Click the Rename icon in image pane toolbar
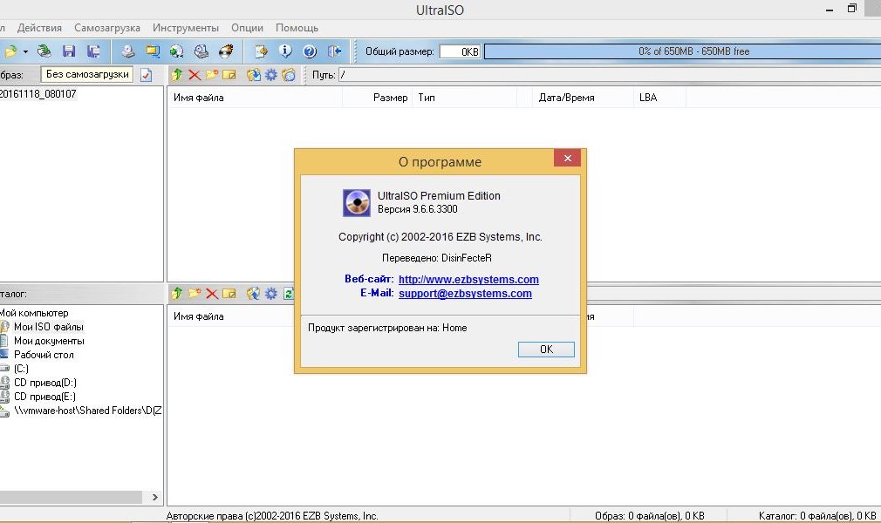This screenshot has height=523, width=881. click(x=229, y=75)
